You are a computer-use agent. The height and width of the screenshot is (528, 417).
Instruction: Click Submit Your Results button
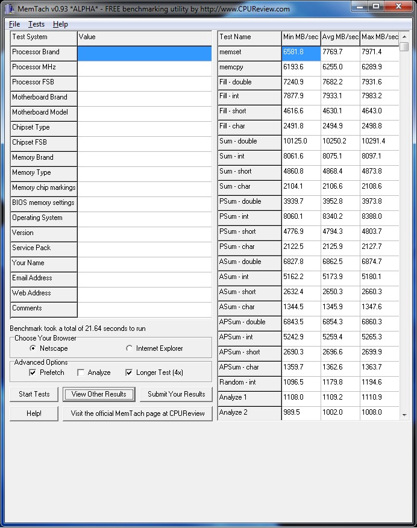pyautogui.click(x=177, y=394)
